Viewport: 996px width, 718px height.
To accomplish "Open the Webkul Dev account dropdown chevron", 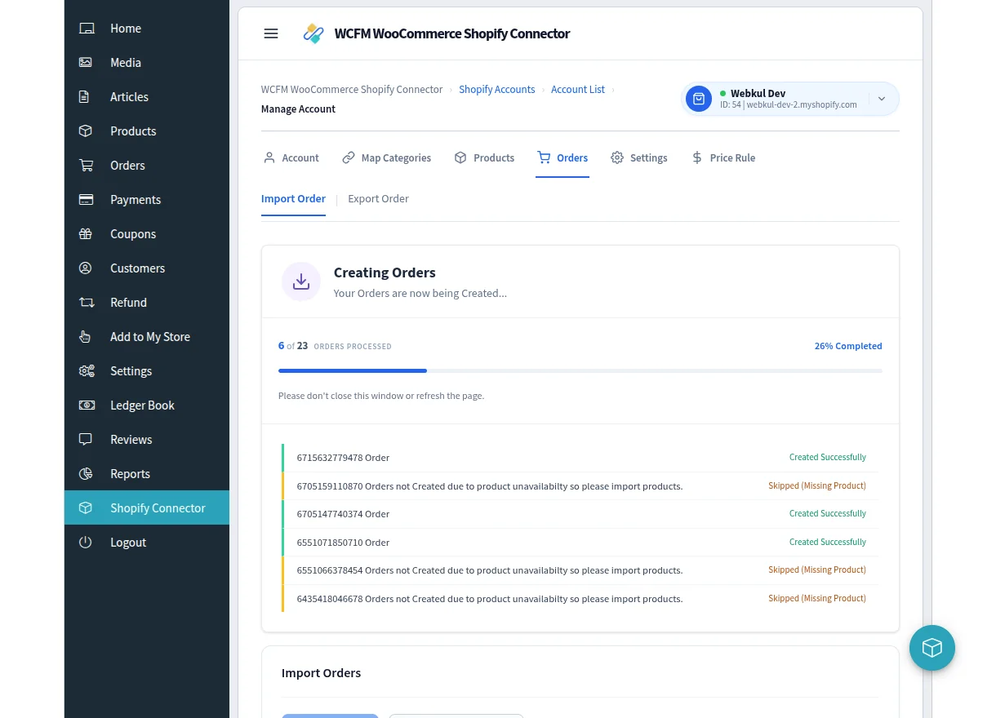I will [x=882, y=99].
